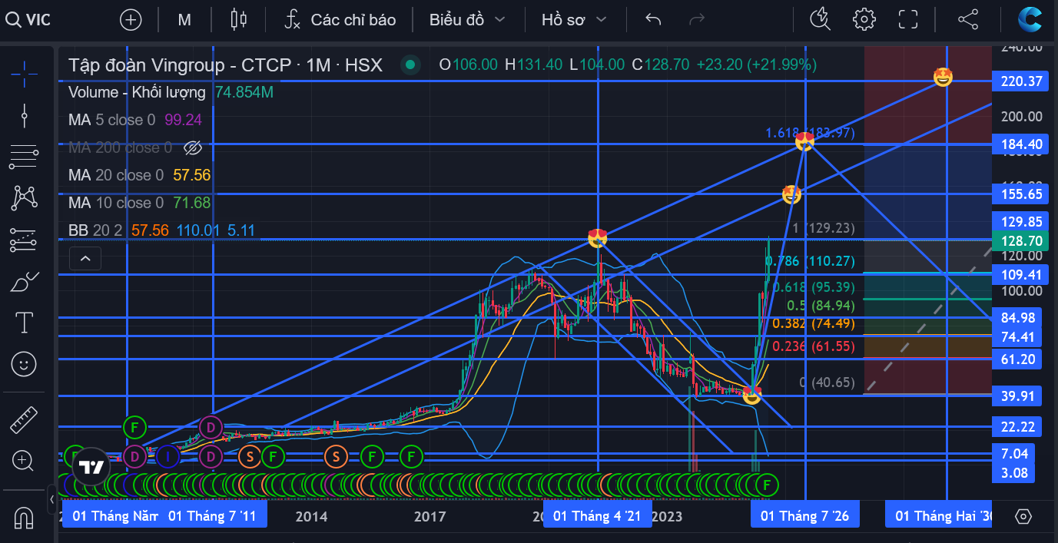This screenshot has width=1058, height=543.
Task: Click the blue C logo icon
Action: click(1030, 19)
